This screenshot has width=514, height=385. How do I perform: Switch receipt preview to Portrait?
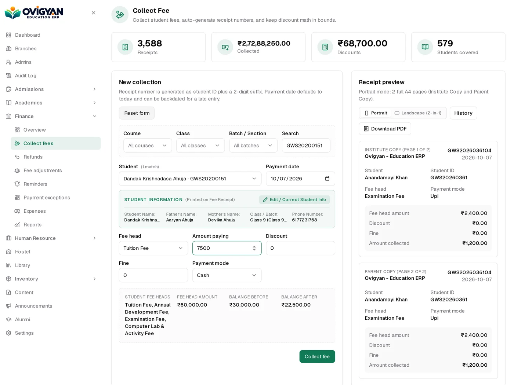click(x=376, y=113)
